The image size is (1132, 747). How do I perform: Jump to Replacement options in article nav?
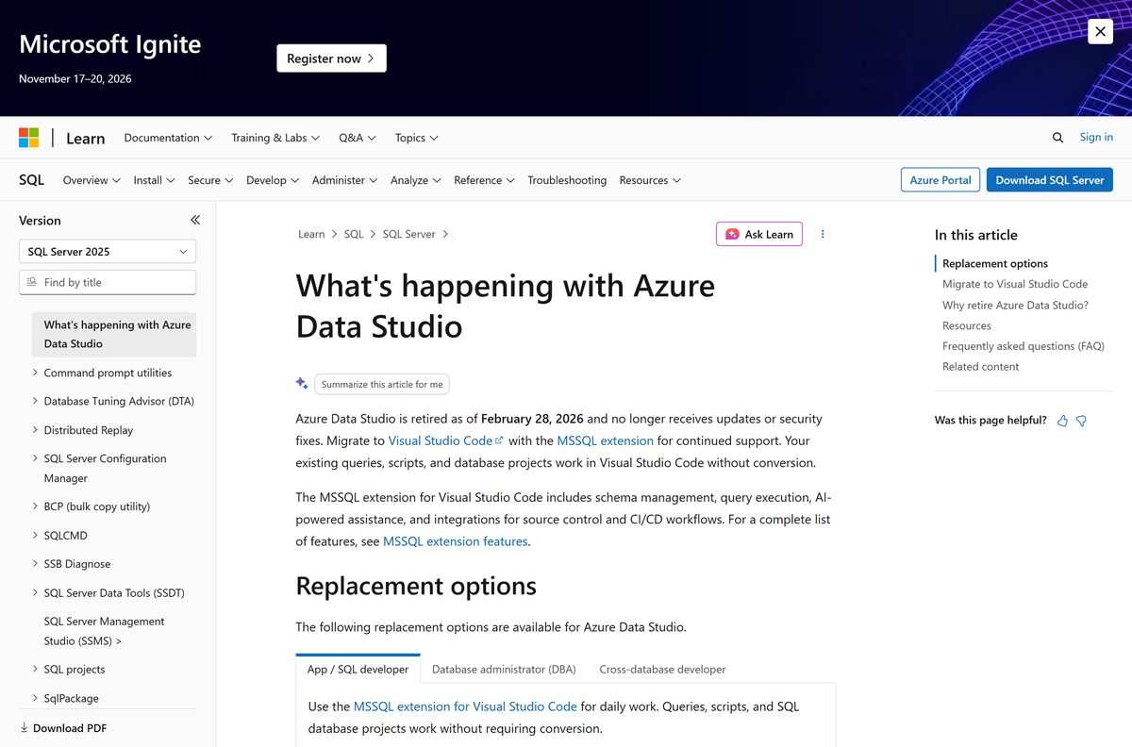[995, 264]
